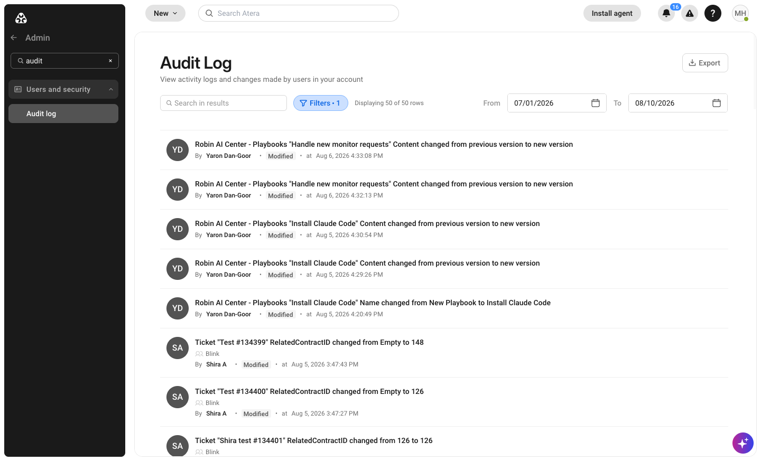This screenshot has width=761, height=461.
Task: Click the To date 08/10/2026 field
Action: (x=678, y=103)
